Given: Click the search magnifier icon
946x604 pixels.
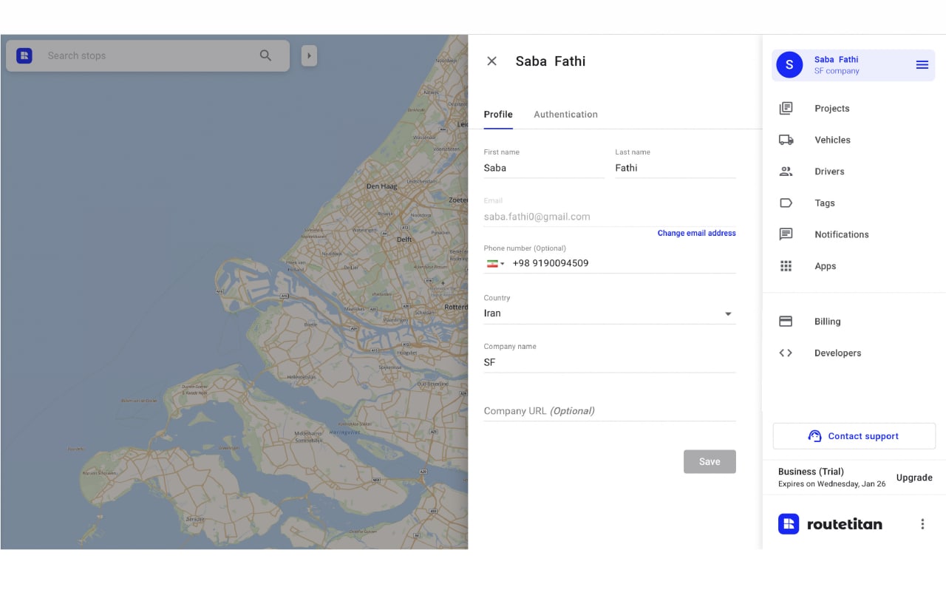Looking at the screenshot, I should pos(266,55).
